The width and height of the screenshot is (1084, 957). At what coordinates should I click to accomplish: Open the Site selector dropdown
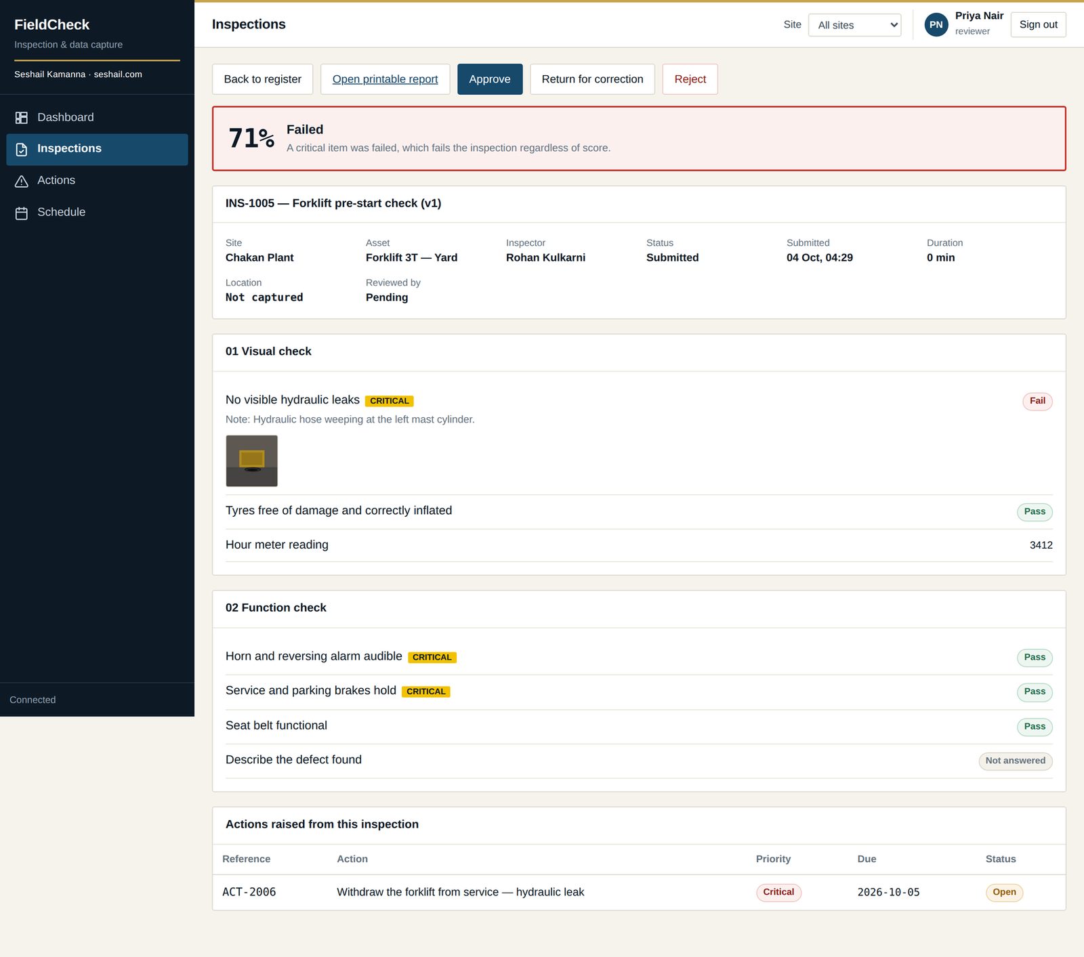pos(854,25)
